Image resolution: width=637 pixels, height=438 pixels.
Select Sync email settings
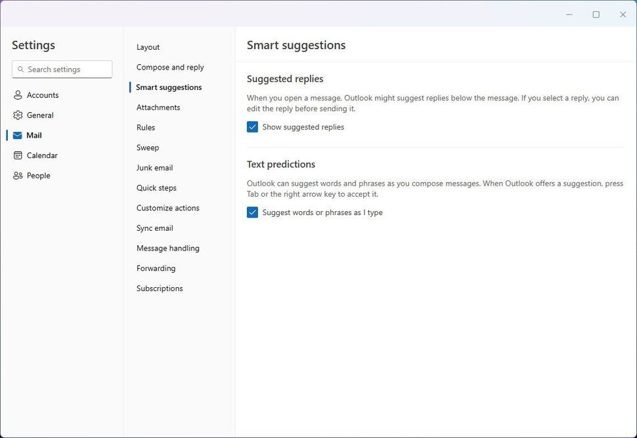154,228
